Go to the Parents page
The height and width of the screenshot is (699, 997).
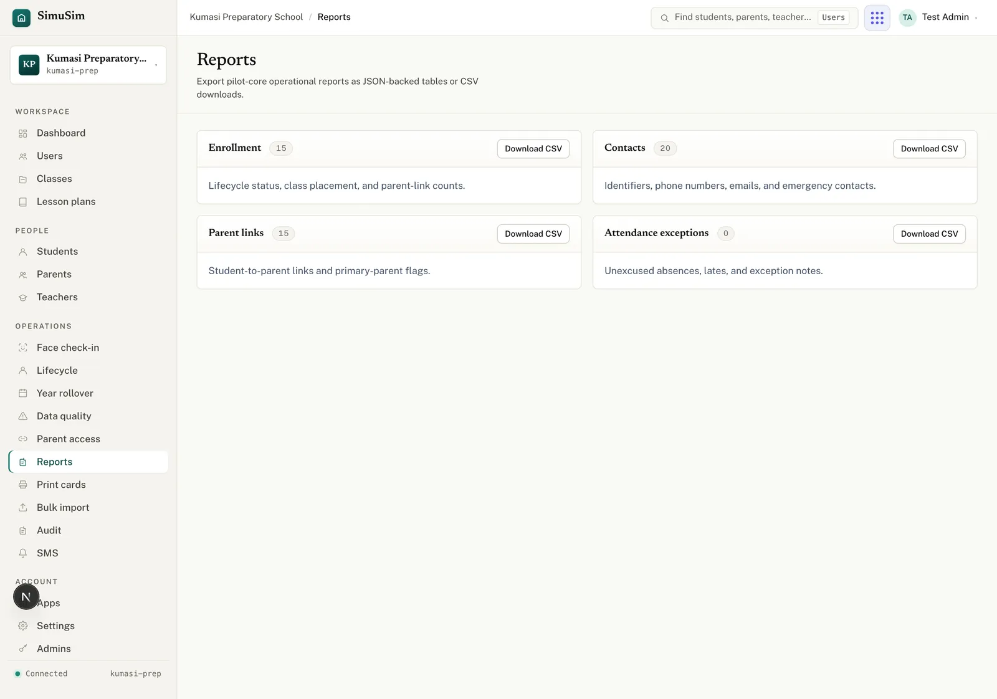tap(88, 275)
